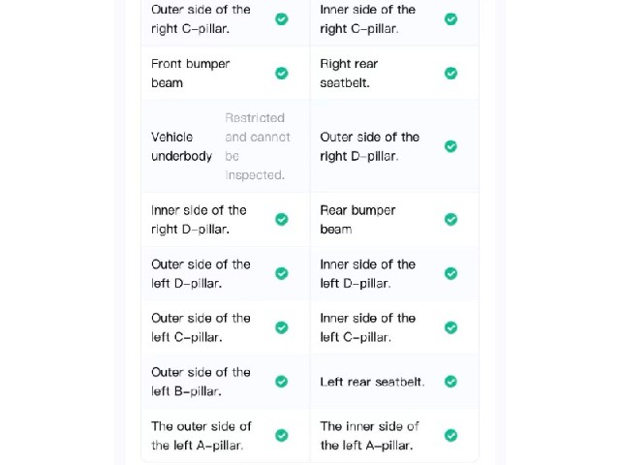This screenshot has width=620, height=465.
Task: Click check icon for outer left A-pillar
Action: [282, 435]
